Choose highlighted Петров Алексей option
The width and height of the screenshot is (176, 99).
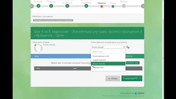click(108, 64)
